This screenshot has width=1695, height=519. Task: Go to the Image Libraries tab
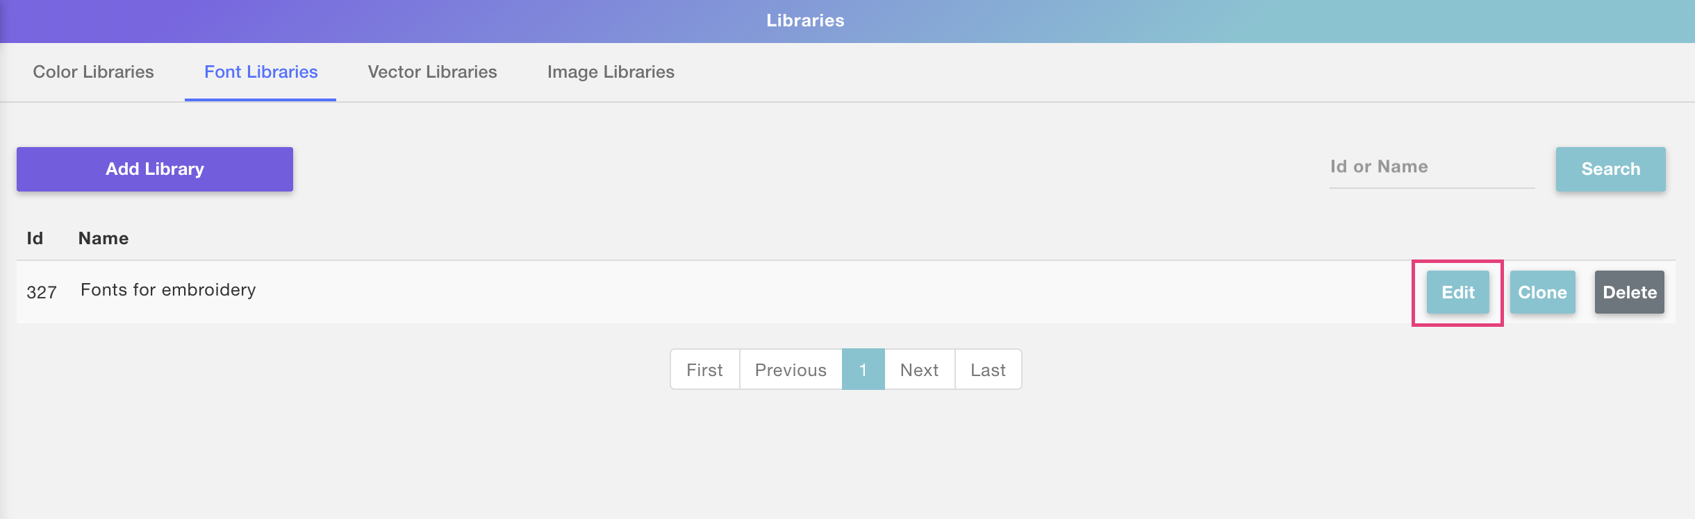tap(611, 72)
